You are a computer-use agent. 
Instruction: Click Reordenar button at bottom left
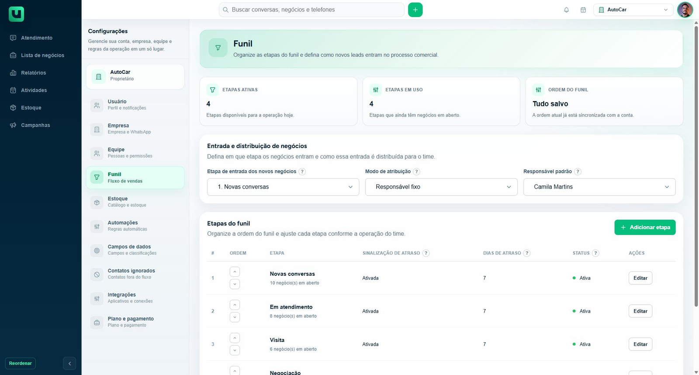[x=21, y=363]
